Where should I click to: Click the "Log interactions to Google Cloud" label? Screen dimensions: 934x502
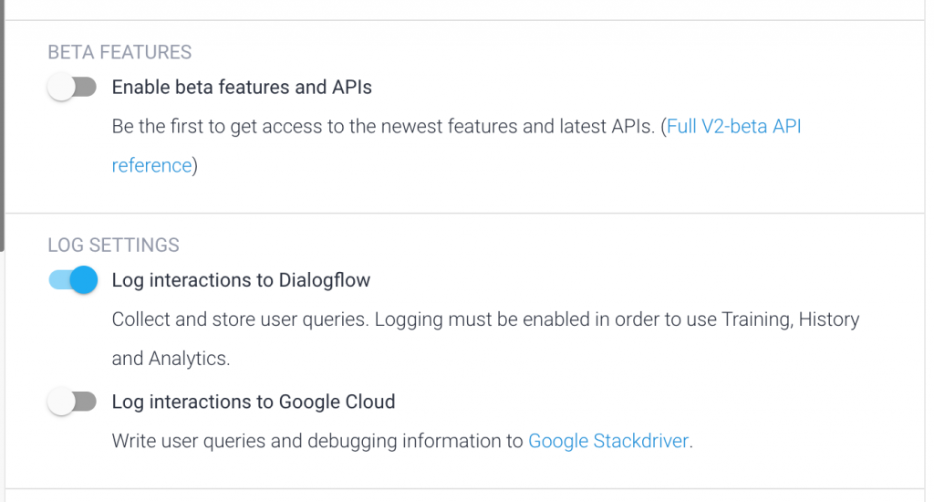pyautogui.click(x=253, y=402)
